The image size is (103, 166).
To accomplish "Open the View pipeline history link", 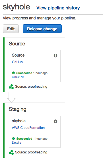I will click(x=58, y=8).
